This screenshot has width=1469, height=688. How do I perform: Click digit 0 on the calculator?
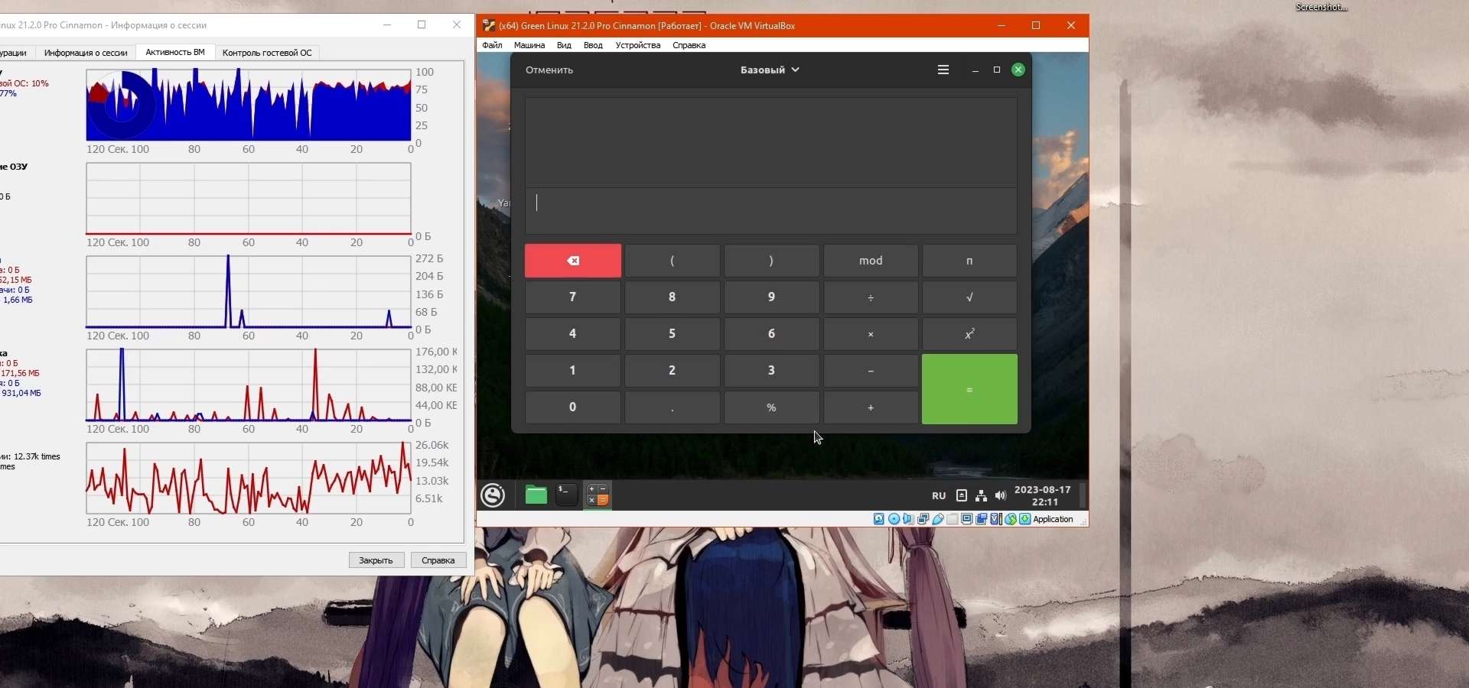(x=573, y=407)
